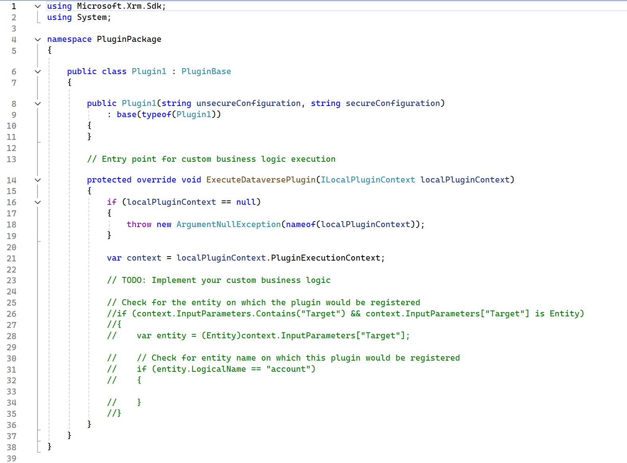The image size is (627, 463).
Task: Collapse the Plugin1 class definition
Action: click(38, 72)
